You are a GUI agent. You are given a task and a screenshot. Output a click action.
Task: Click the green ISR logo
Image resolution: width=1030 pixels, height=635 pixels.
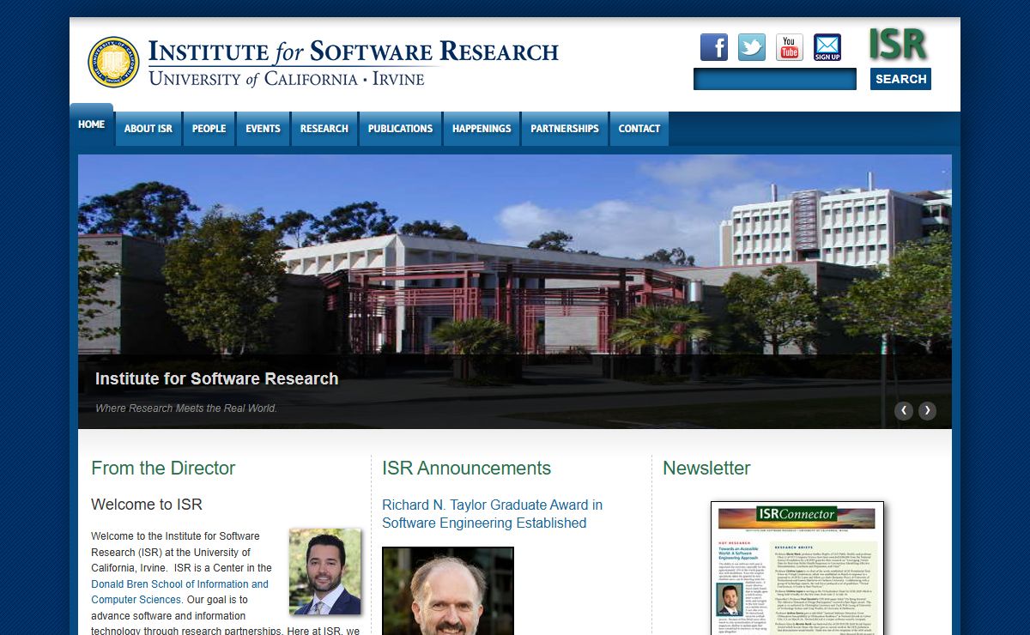coord(898,45)
